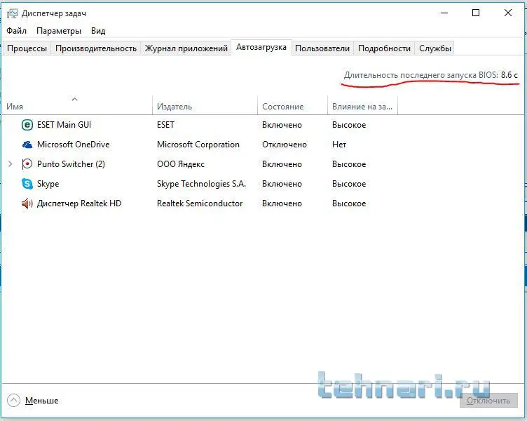Open the Параметры menu
This screenshot has width=527, height=421.
(x=59, y=31)
